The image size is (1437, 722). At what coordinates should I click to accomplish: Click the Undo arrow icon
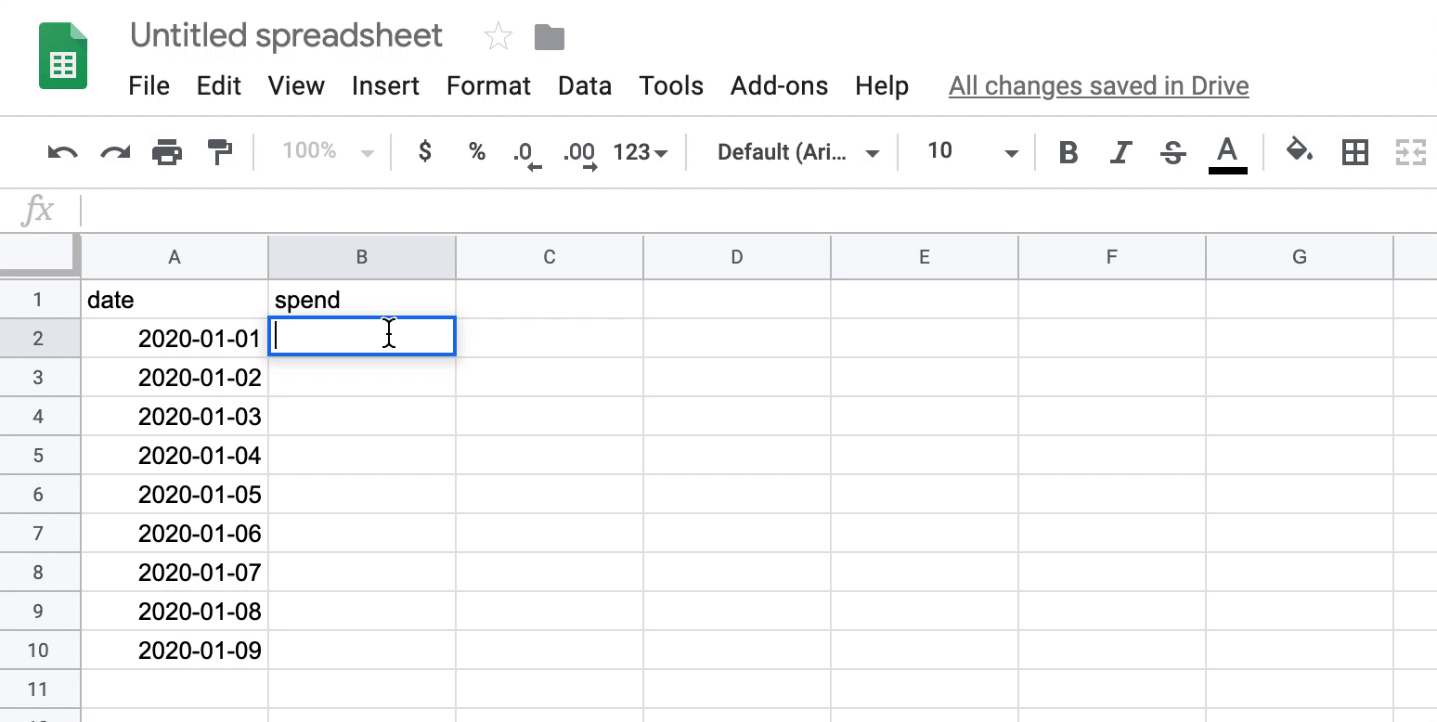(x=62, y=152)
